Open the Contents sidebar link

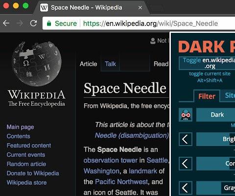click(x=18, y=136)
